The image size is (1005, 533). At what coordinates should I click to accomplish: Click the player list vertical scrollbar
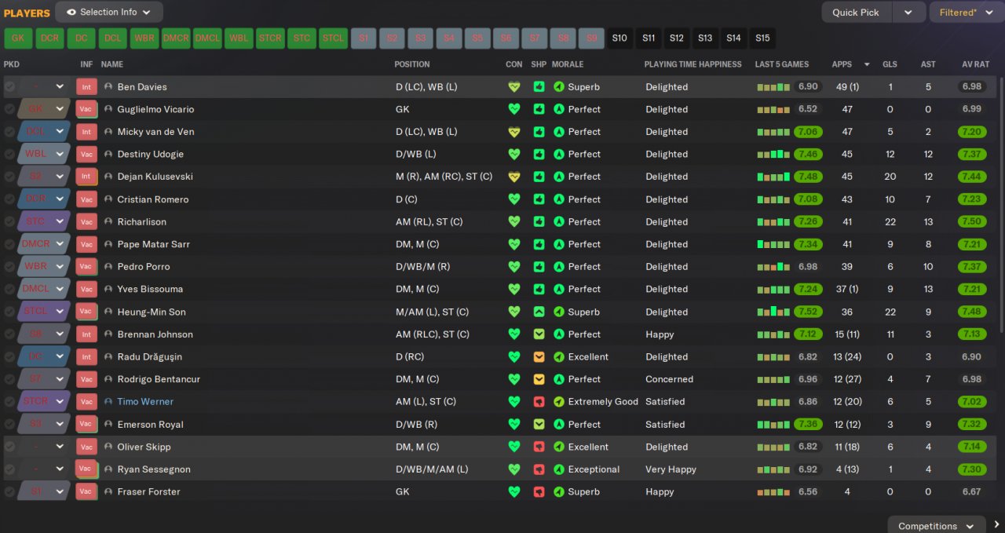click(x=1000, y=204)
